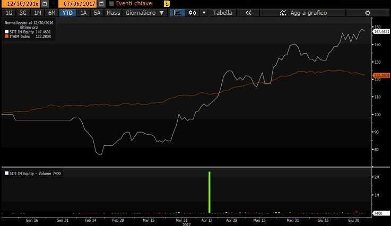Toggle SITI IM Equity series in legend
Image resolution: width=391 pixels, height=226 pixels.
(x=6, y=32)
